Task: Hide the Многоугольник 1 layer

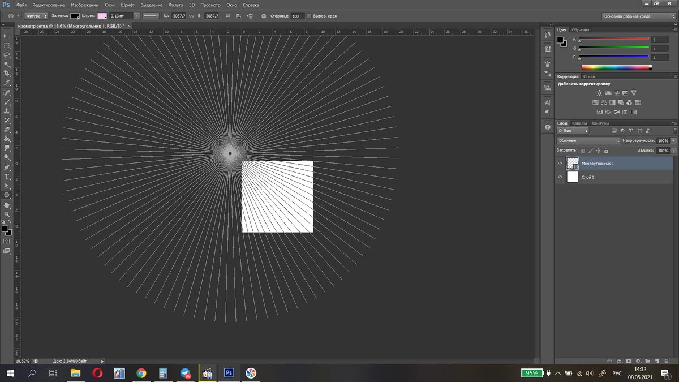Action: (560, 163)
